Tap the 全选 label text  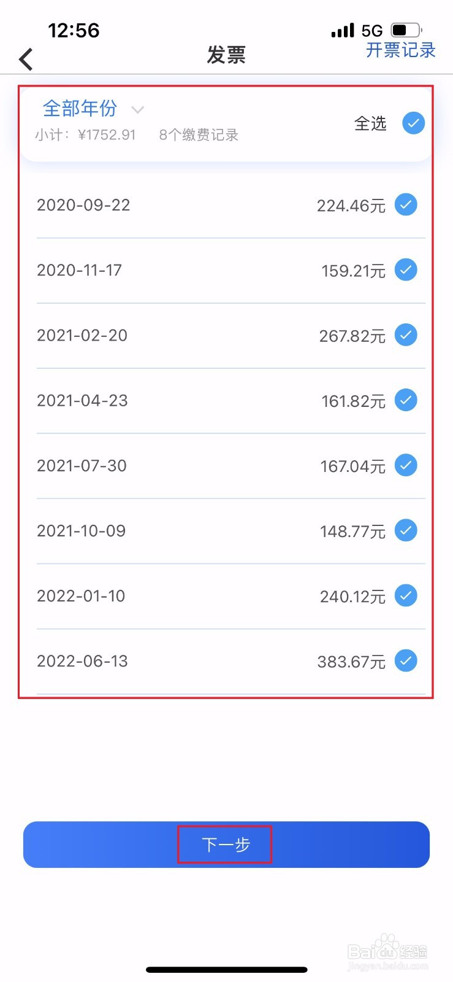point(370,123)
